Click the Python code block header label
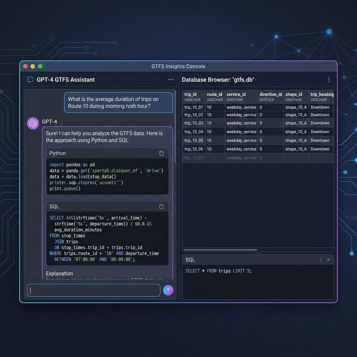The width and height of the screenshot is (357, 357). (58, 153)
